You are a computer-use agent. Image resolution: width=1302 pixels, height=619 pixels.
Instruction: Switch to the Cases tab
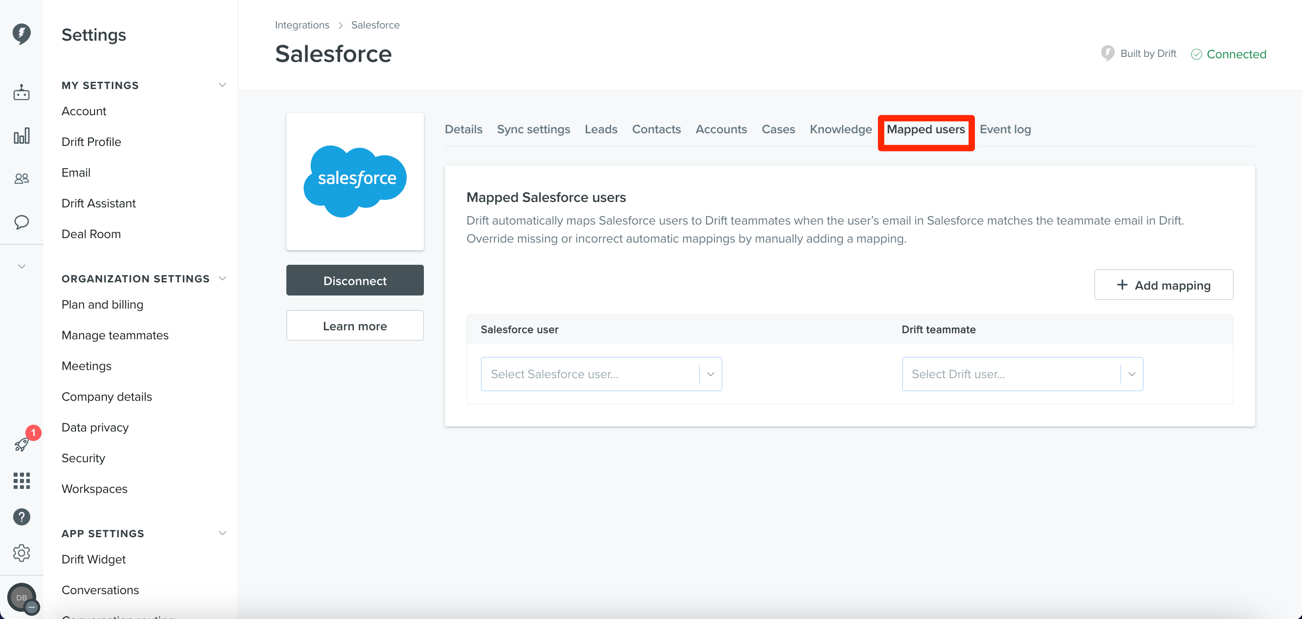coord(778,129)
